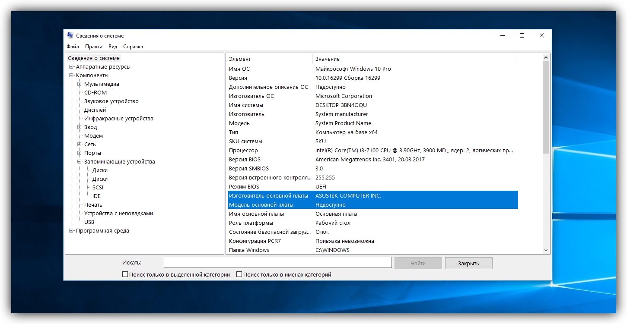Click inside the Искать search field
Screen dimensions: 627x324
(x=277, y=262)
